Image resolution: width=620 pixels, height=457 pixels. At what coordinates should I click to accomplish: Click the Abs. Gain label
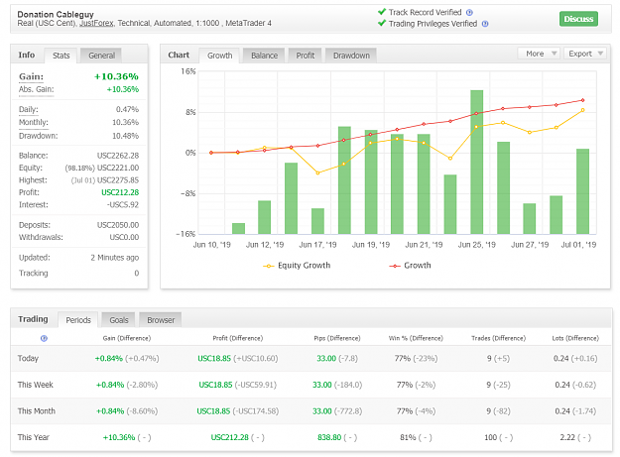[x=36, y=89]
